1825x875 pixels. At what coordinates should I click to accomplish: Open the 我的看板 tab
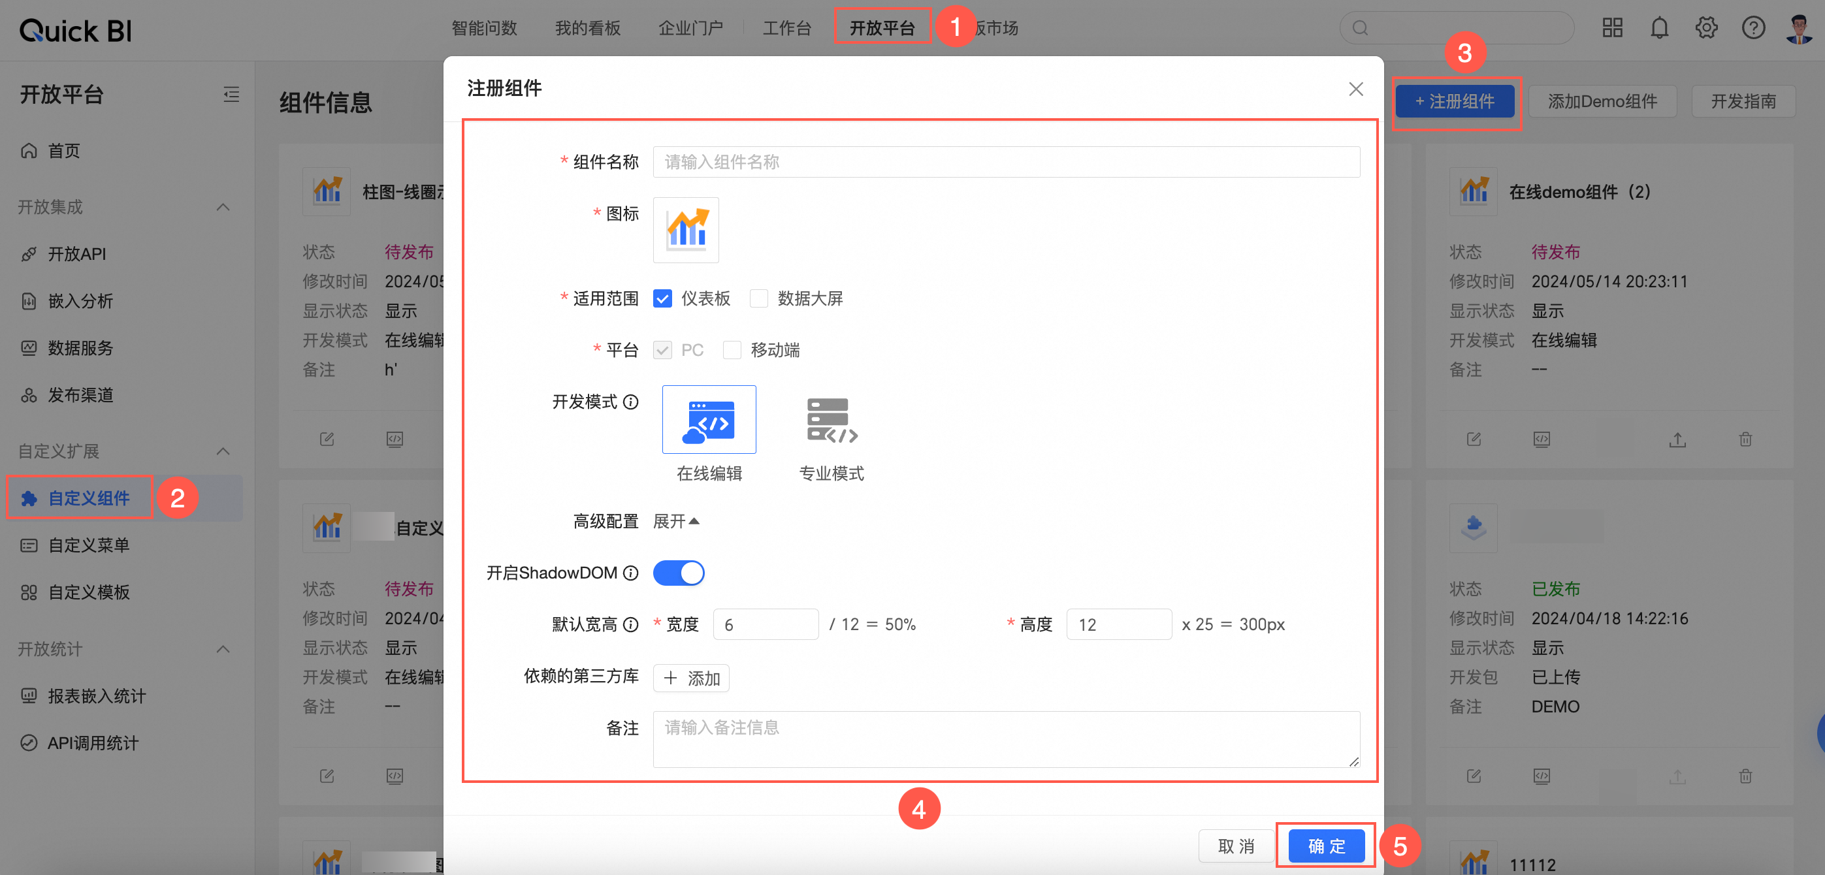coord(588,27)
